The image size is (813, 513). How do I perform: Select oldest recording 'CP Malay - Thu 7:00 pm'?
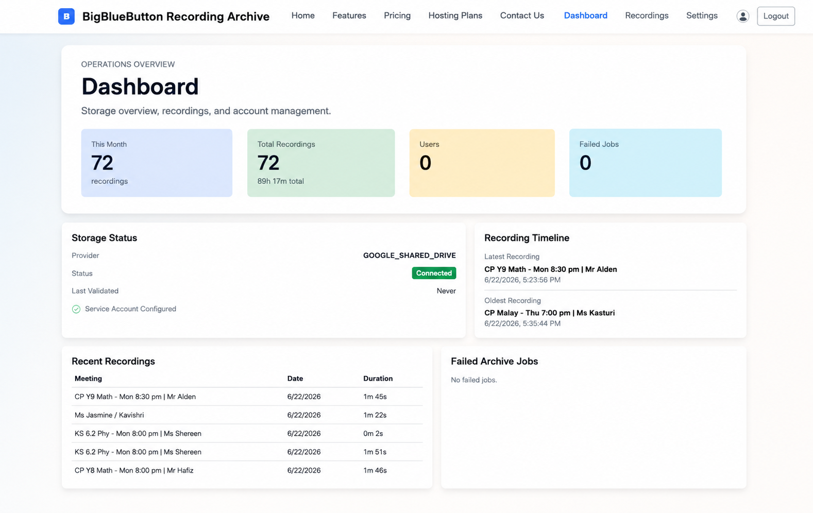(x=549, y=313)
